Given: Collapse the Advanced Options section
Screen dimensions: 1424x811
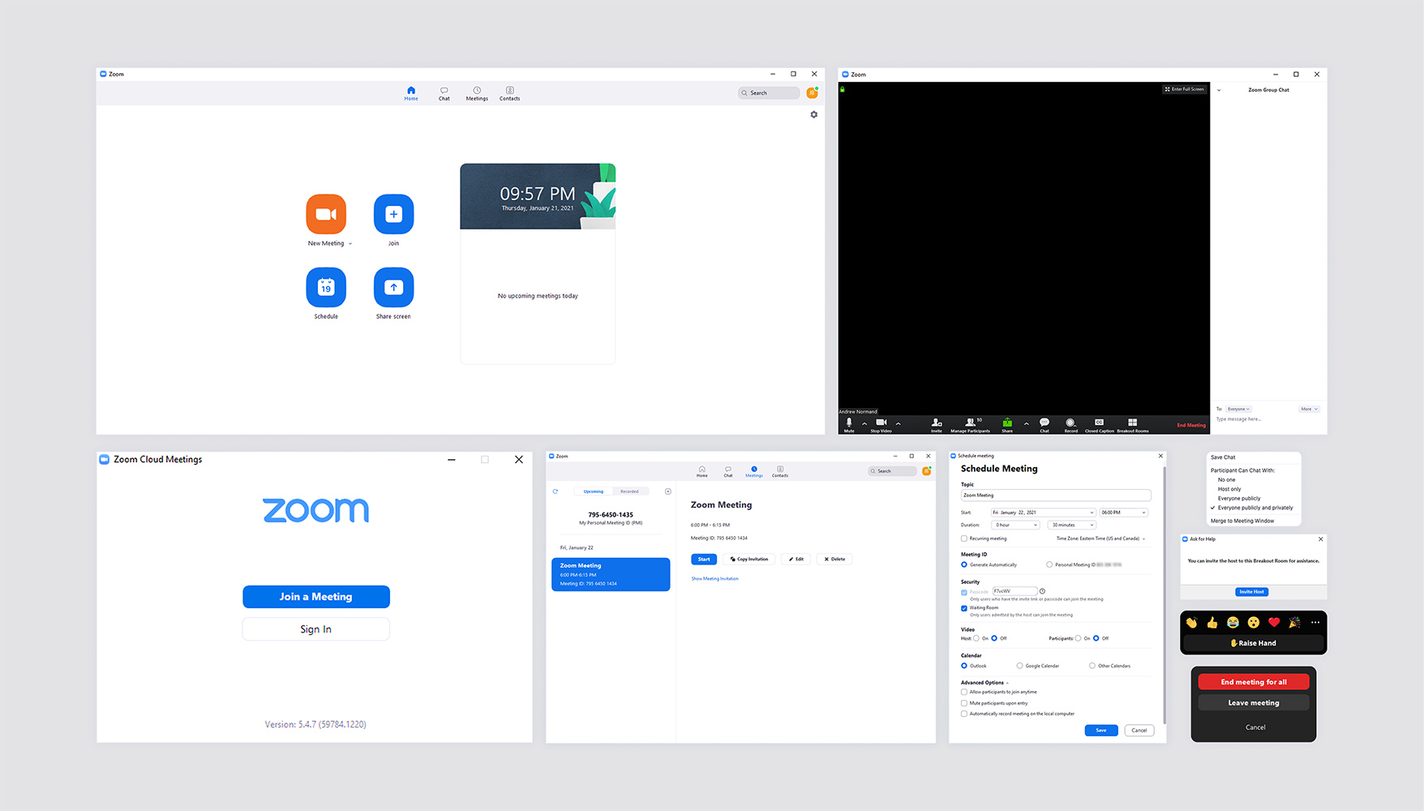Looking at the screenshot, I should coord(1007,683).
